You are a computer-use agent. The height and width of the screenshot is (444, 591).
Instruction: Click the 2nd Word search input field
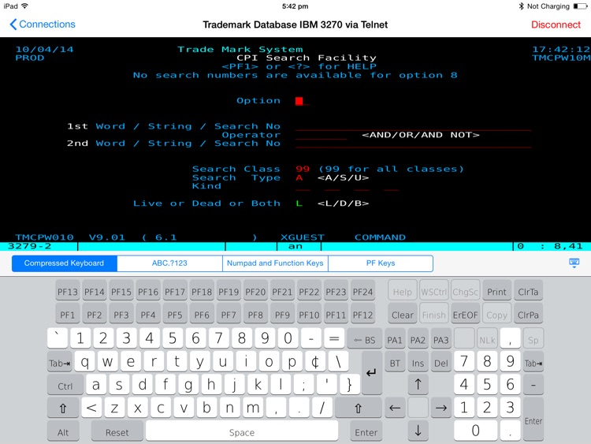(x=413, y=144)
